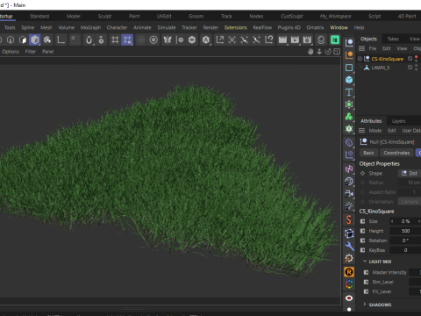This screenshot has width=421, height=316.
Task: Click the viewport orbit rotate icon
Action: 328,52
